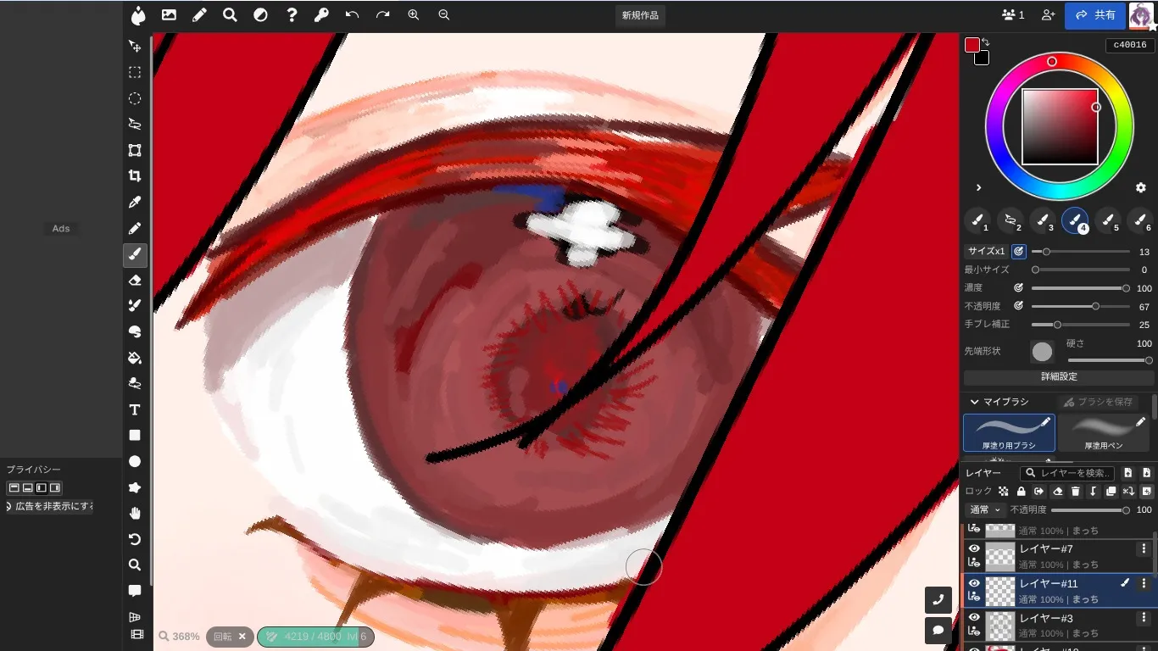Pick the Eyedropper tool
Viewport: 1158px width, 651px height.
[135, 203]
